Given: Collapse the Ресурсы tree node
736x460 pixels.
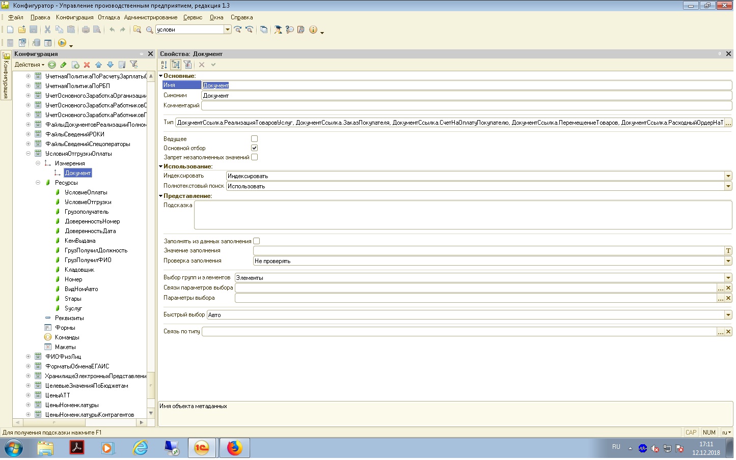Looking at the screenshot, I should pos(38,183).
